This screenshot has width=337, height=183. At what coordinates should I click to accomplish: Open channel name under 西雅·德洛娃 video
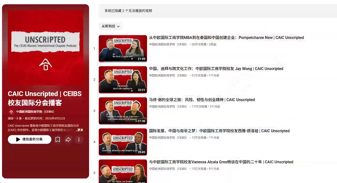[x=168, y=138]
